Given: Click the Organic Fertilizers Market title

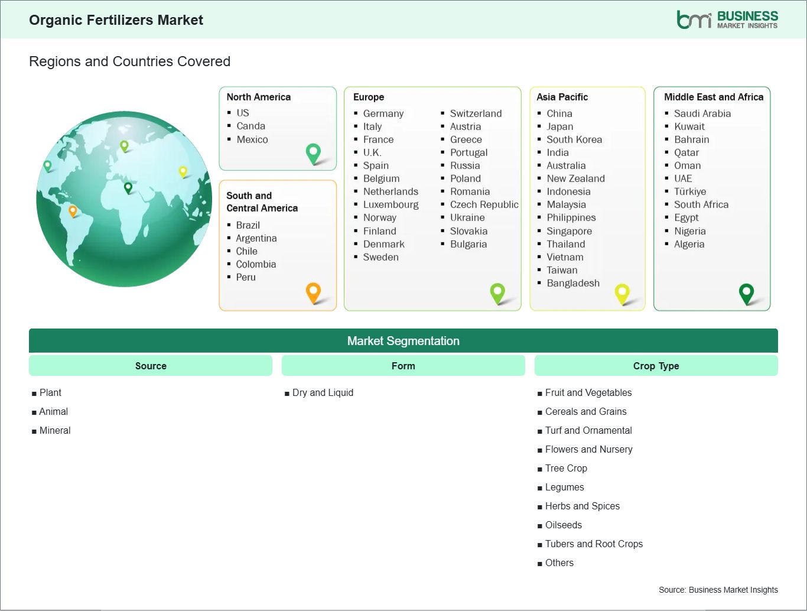Looking at the screenshot, I should [x=116, y=20].
